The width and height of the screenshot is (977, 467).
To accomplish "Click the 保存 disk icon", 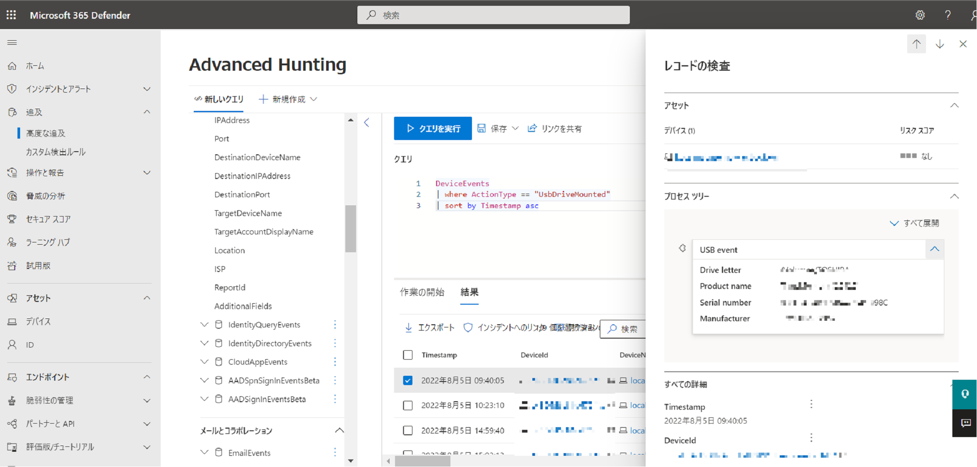I will 481,128.
